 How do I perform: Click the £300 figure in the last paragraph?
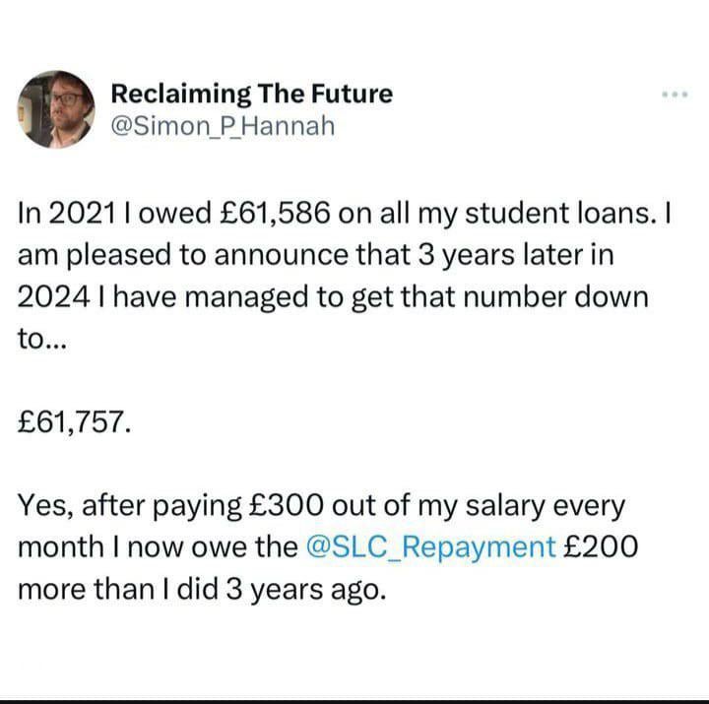tap(287, 504)
